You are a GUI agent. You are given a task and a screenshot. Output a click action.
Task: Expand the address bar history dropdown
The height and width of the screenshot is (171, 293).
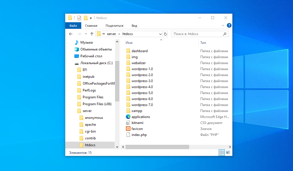coord(160,34)
